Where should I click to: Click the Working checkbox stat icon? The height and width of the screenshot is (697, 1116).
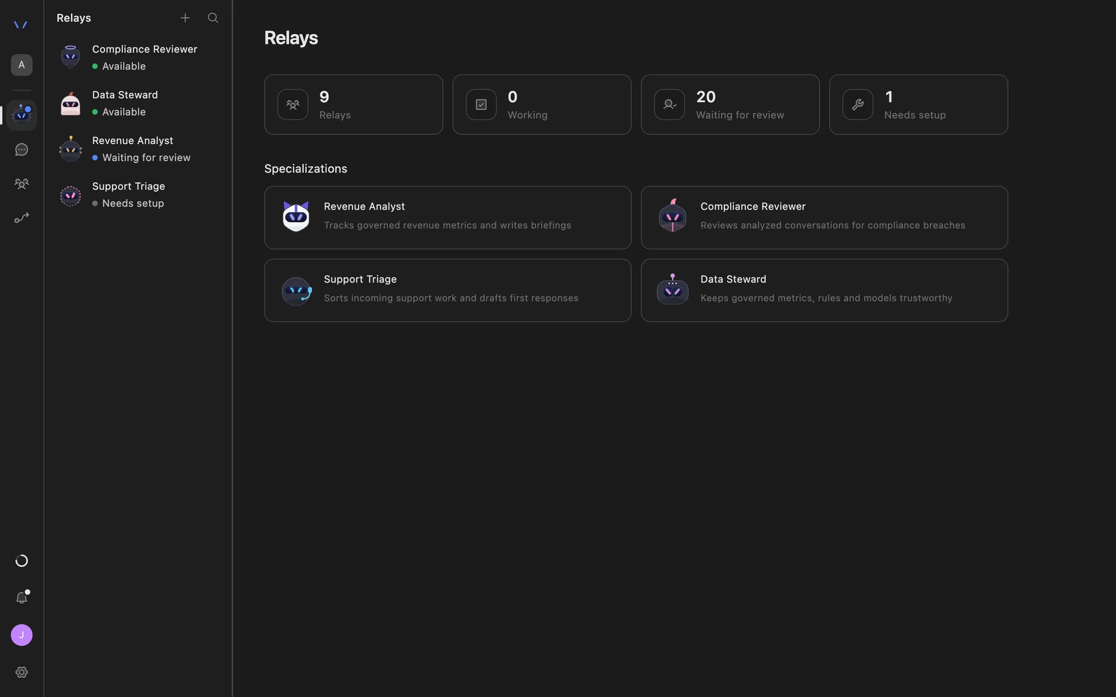pos(481,105)
